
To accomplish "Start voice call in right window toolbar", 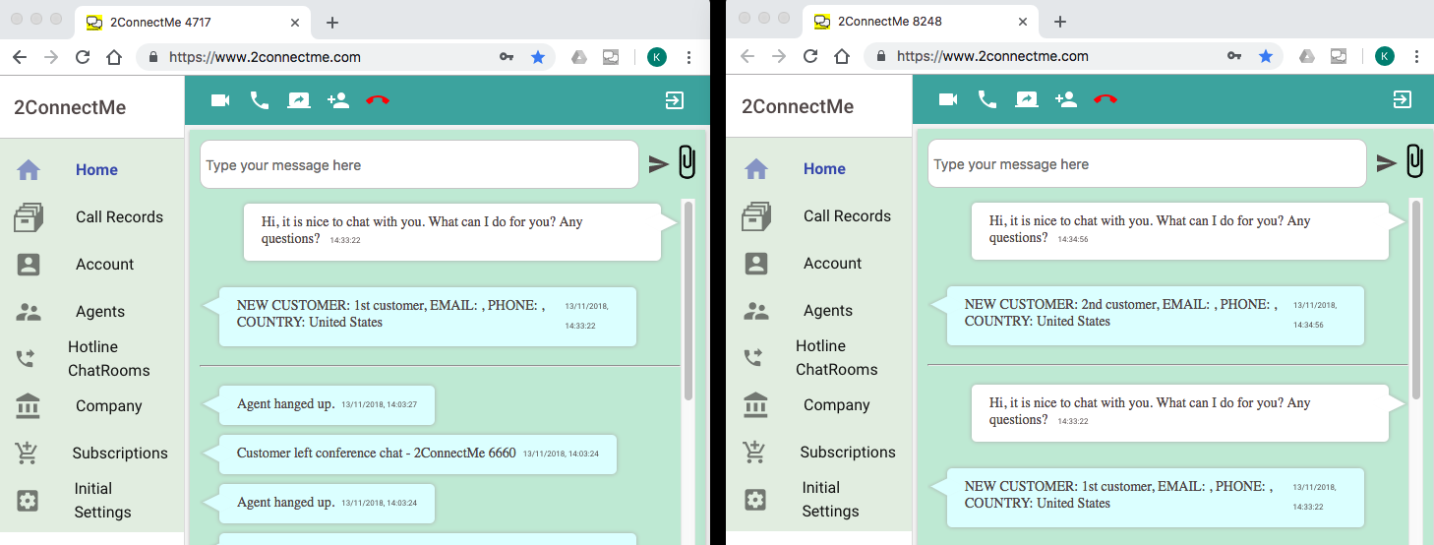I will pyautogui.click(x=987, y=99).
